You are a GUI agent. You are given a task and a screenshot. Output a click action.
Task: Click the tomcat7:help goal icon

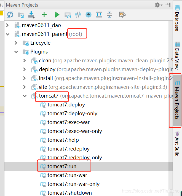point(43,140)
